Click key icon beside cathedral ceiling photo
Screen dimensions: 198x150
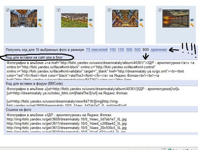[x=141, y=25]
